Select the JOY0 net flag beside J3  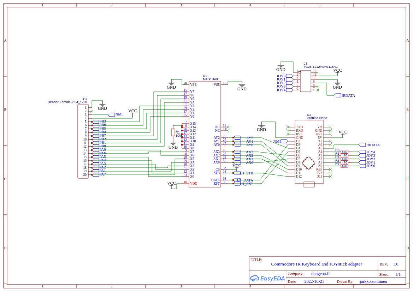(x=285, y=76)
